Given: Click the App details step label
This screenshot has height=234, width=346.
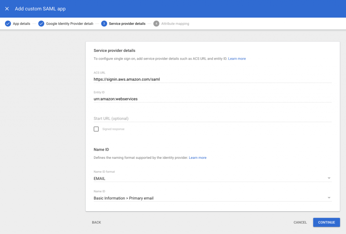Looking at the screenshot, I should pyautogui.click(x=21, y=24).
